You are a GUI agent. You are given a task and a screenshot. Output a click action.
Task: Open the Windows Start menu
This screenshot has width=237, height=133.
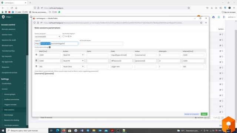click(3, 130)
